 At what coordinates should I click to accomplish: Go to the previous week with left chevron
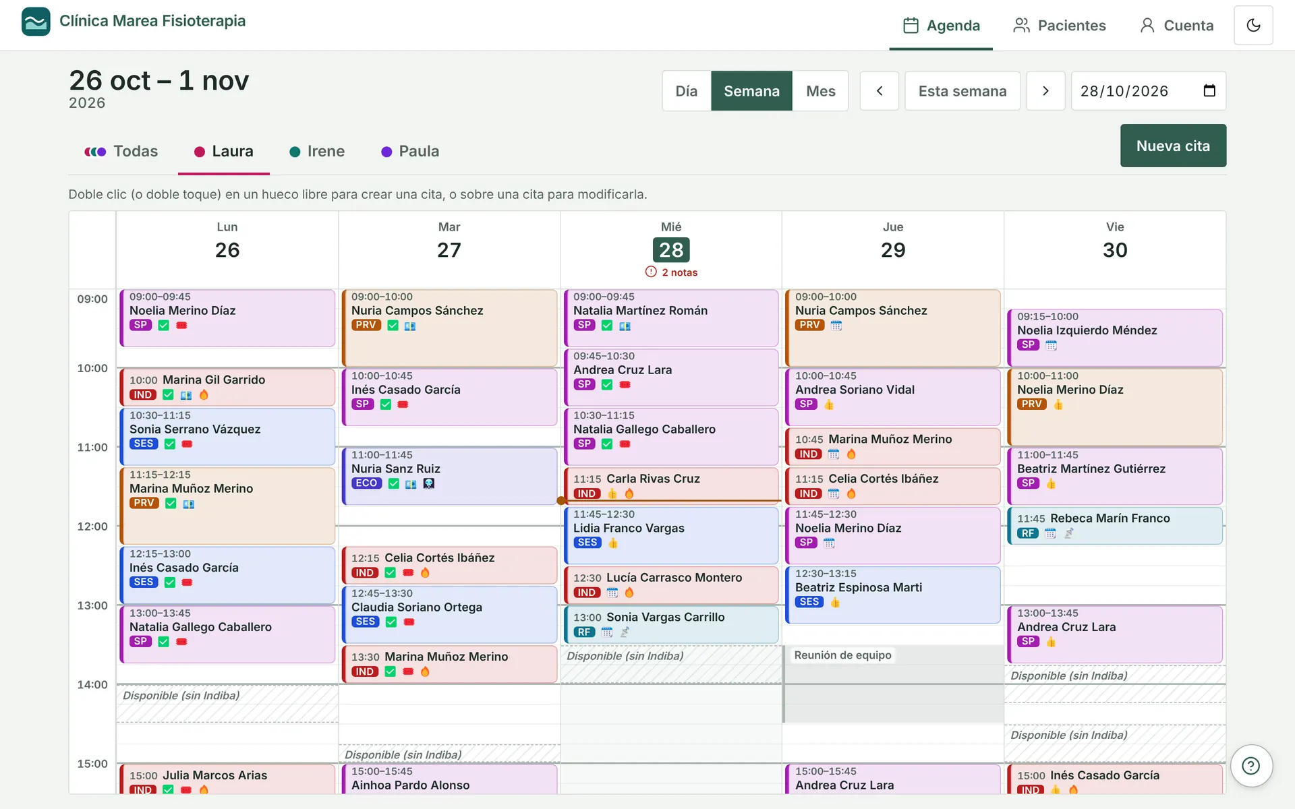click(x=880, y=91)
